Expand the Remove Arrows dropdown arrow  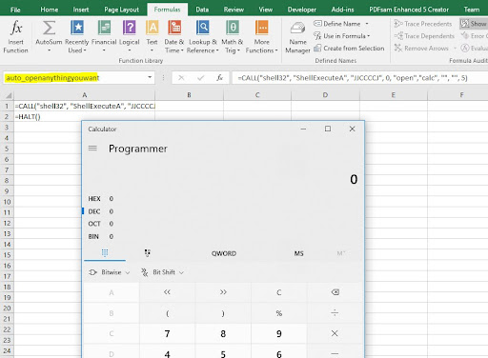(x=455, y=49)
